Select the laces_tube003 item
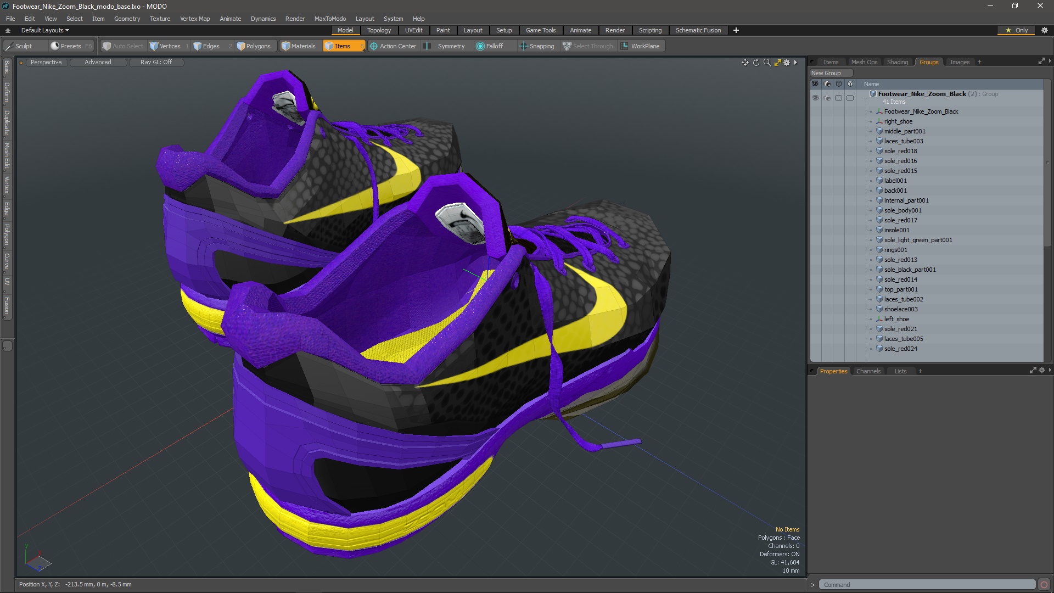This screenshot has width=1054, height=593. click(x=903, y=141)
